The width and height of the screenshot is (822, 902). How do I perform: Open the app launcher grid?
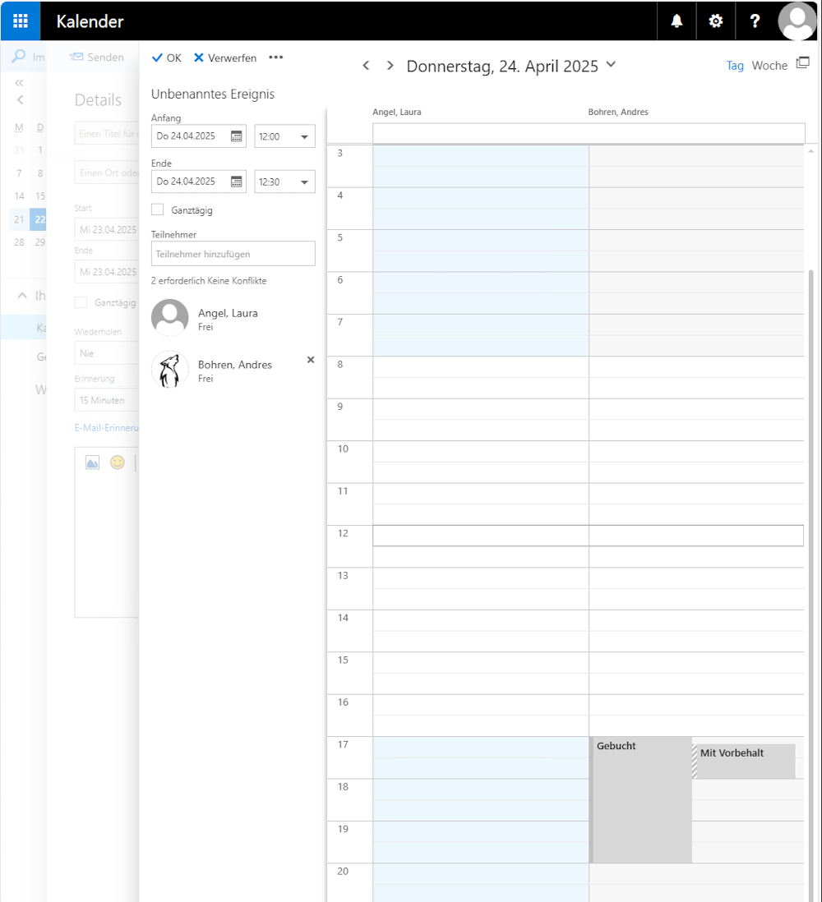click(x=21, y=21)
